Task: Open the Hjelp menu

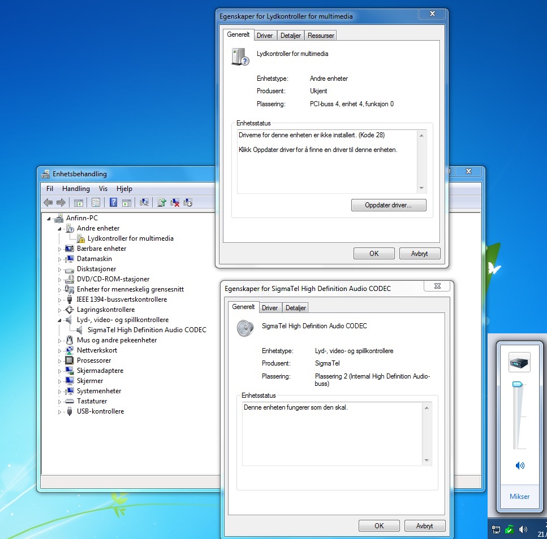Action: coord(124,189)
